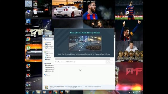Open Music library
The width and height of the screenshot is (168, 94).
coord(48,56)
